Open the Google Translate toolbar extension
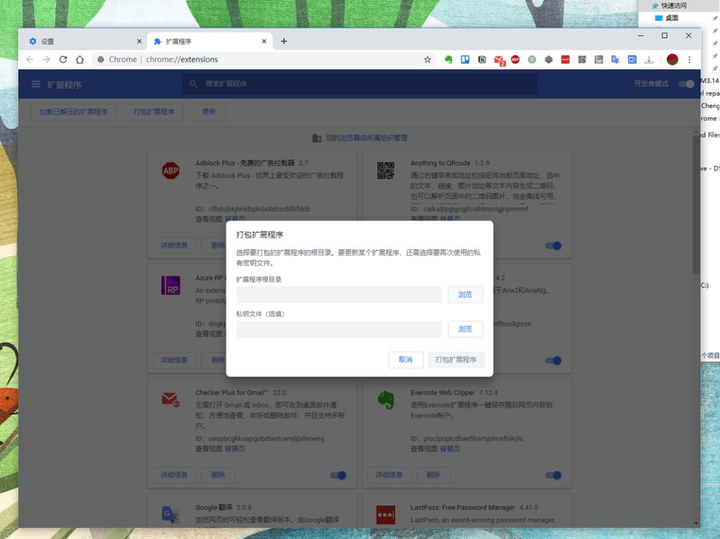The width and height of the screenshot is (720, 539). tap(615, 59)
